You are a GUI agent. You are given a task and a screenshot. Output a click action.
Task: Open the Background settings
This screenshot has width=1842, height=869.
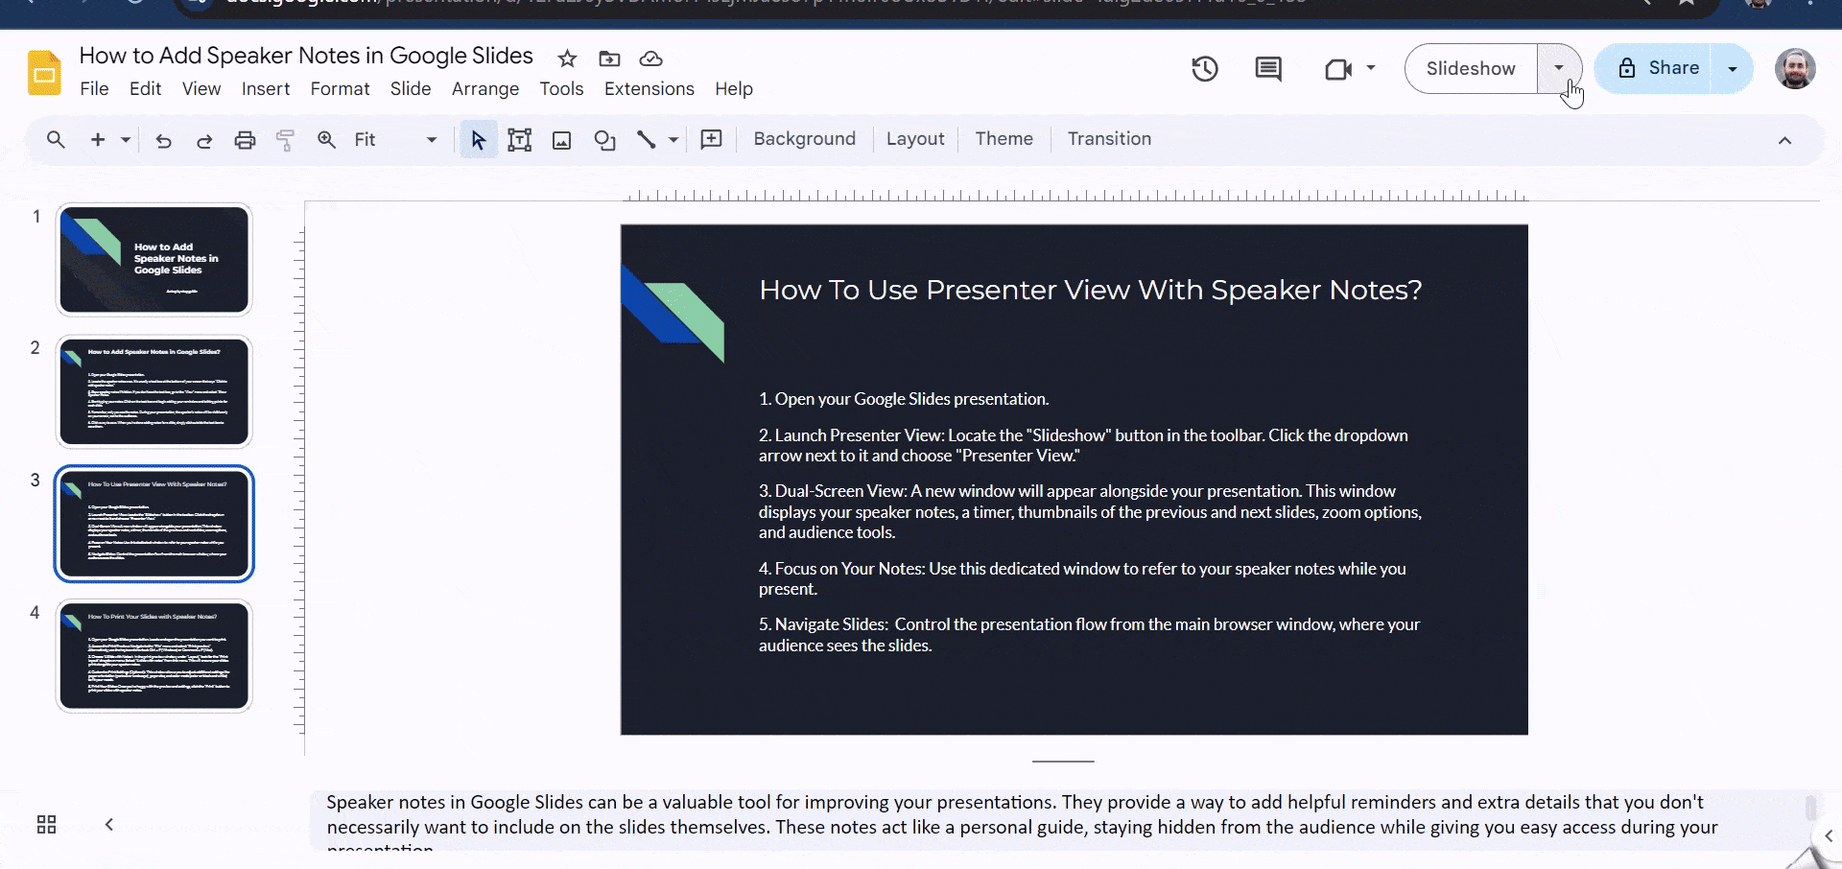click(804, 139)
